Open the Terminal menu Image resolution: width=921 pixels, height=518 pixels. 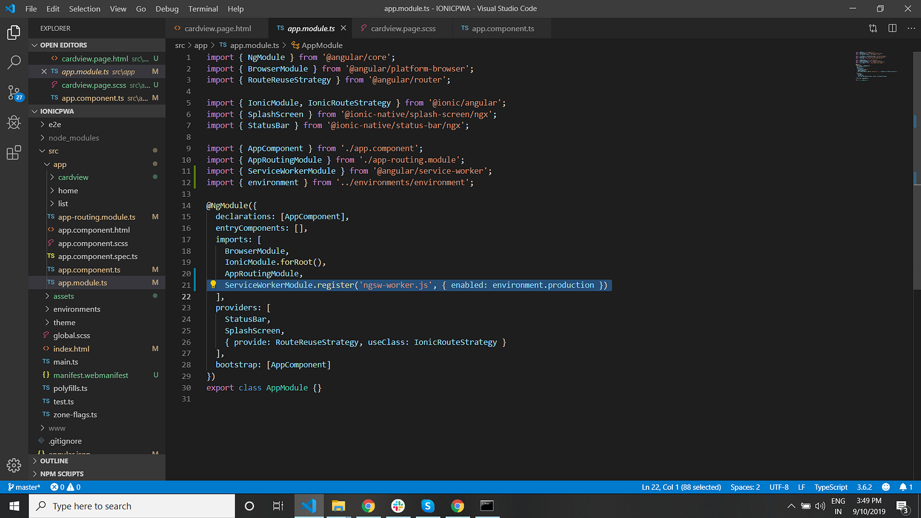[203, 9]
